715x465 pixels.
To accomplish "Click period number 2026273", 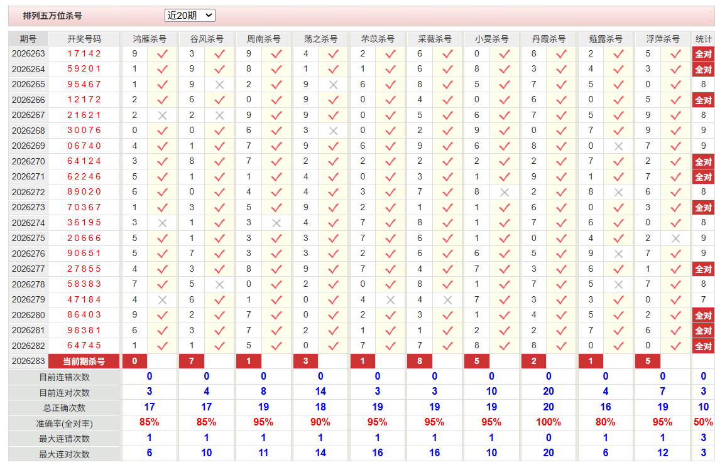I will click(28, 207).
